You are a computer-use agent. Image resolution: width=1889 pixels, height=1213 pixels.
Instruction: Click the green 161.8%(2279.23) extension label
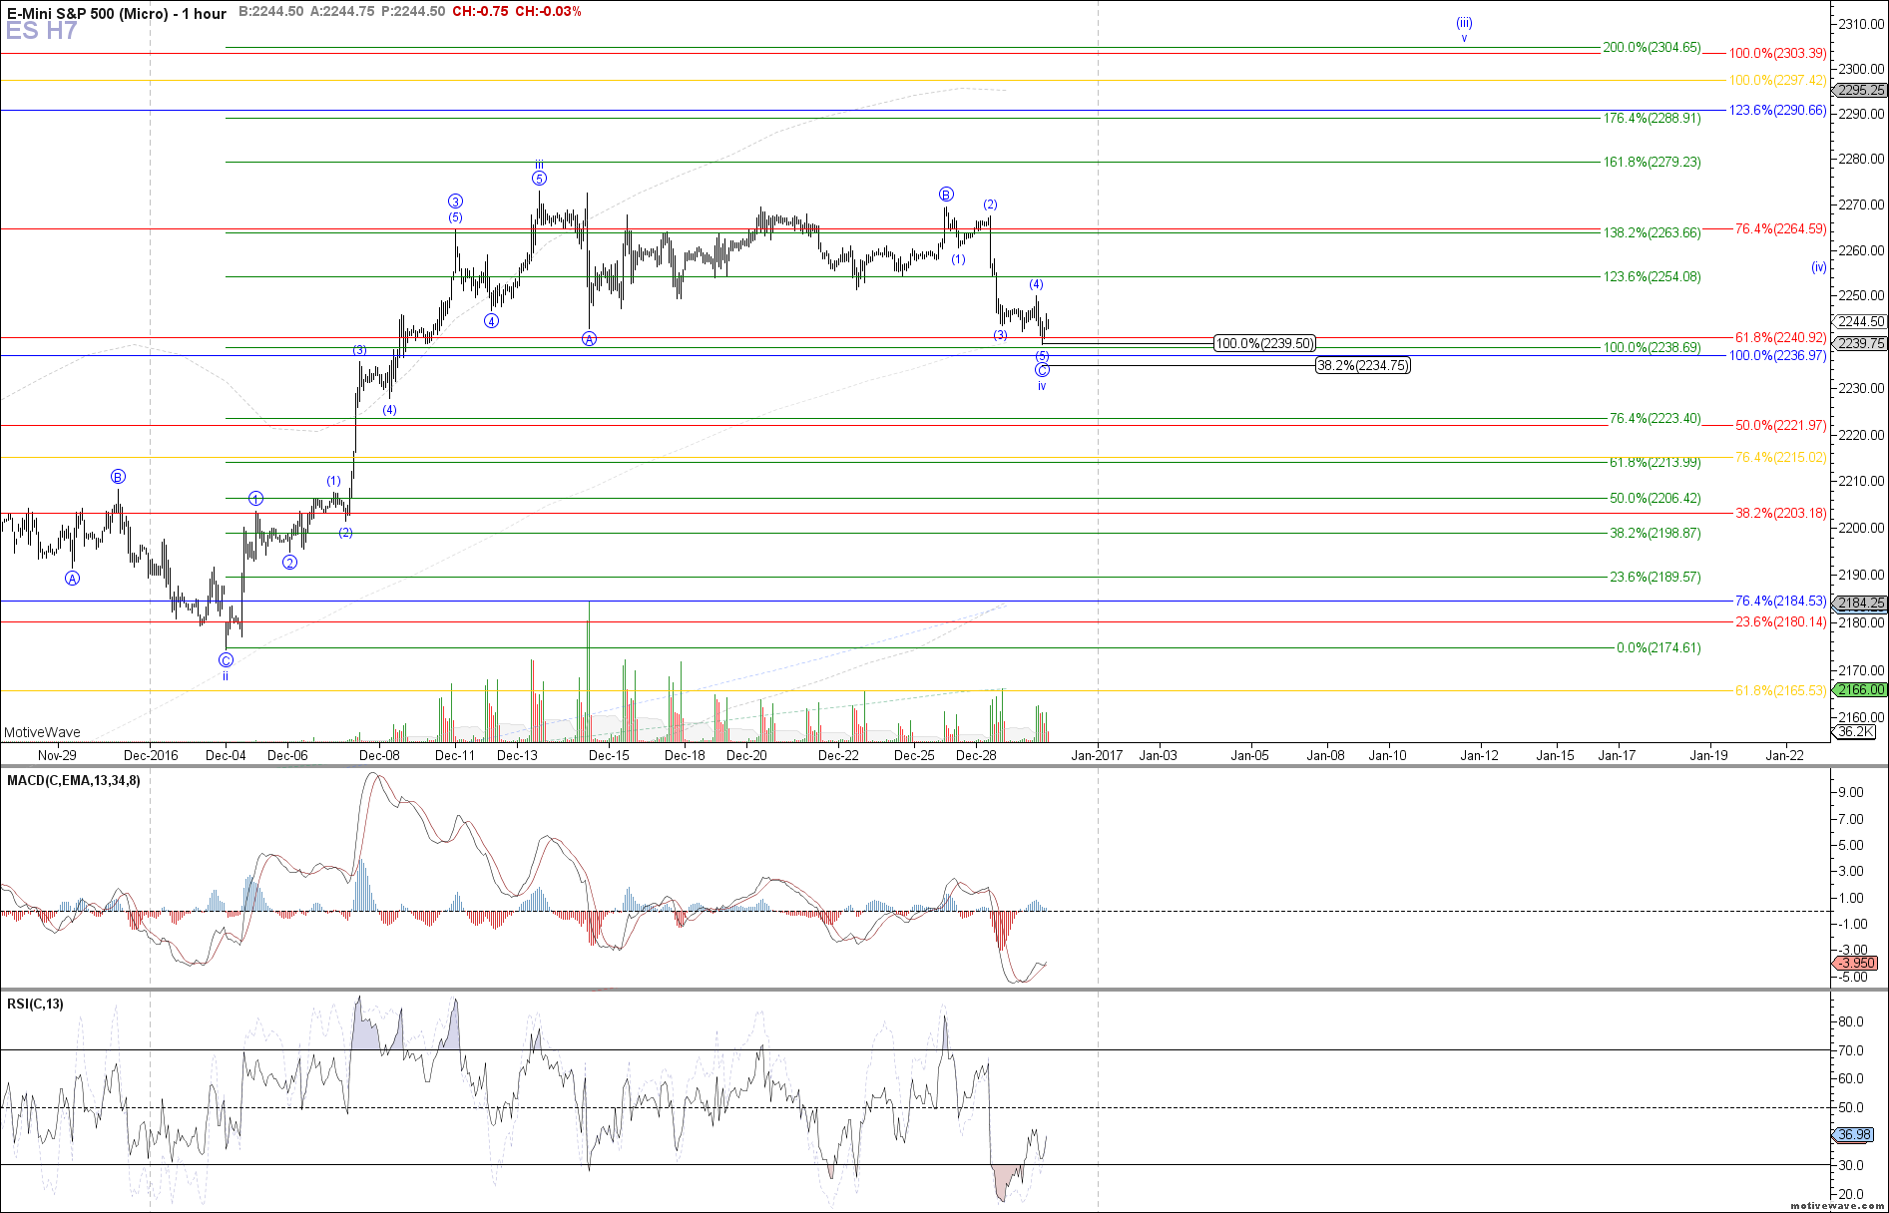1652,162
